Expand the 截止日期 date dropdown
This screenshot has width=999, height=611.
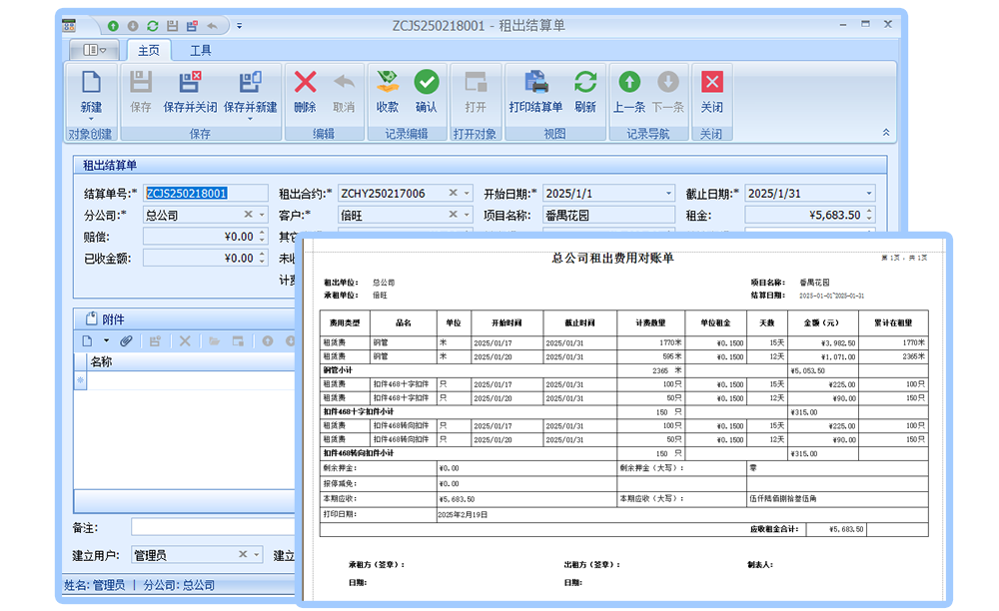pyautogui.click(x=869, y=194)
